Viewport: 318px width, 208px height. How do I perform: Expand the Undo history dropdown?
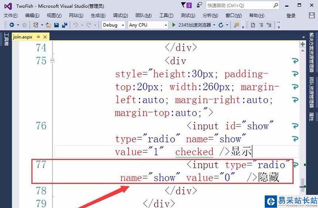tap(82, 25)
